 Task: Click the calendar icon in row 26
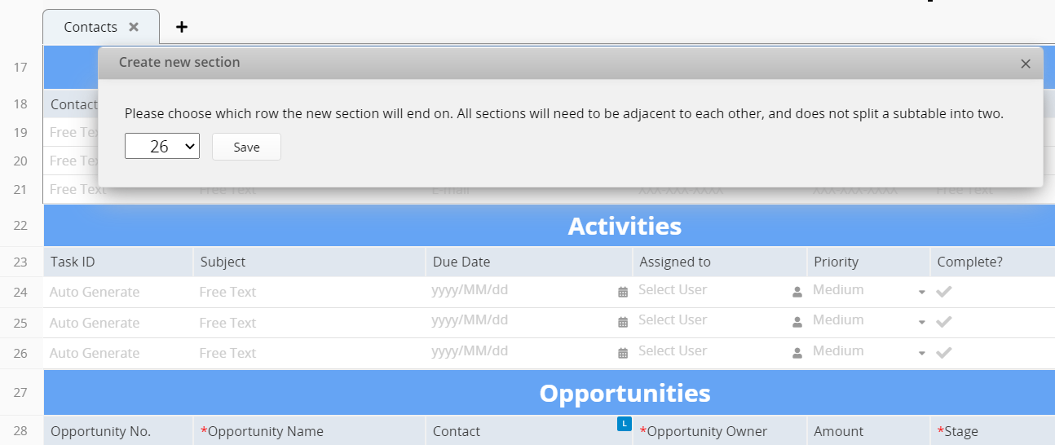pyautogui.click(x=623, y=353)
